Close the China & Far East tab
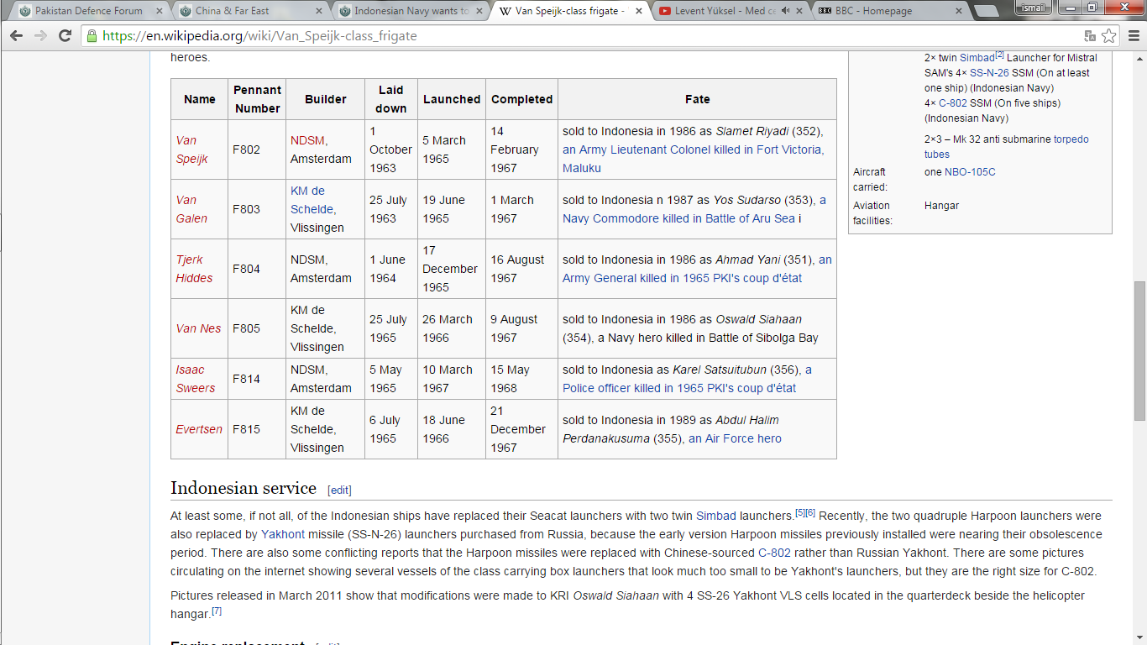This screenshot has width=1147, height=645. tap(320, 11)
